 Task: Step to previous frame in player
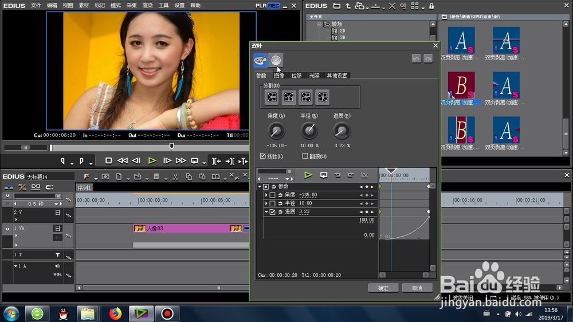pos(136,161)
